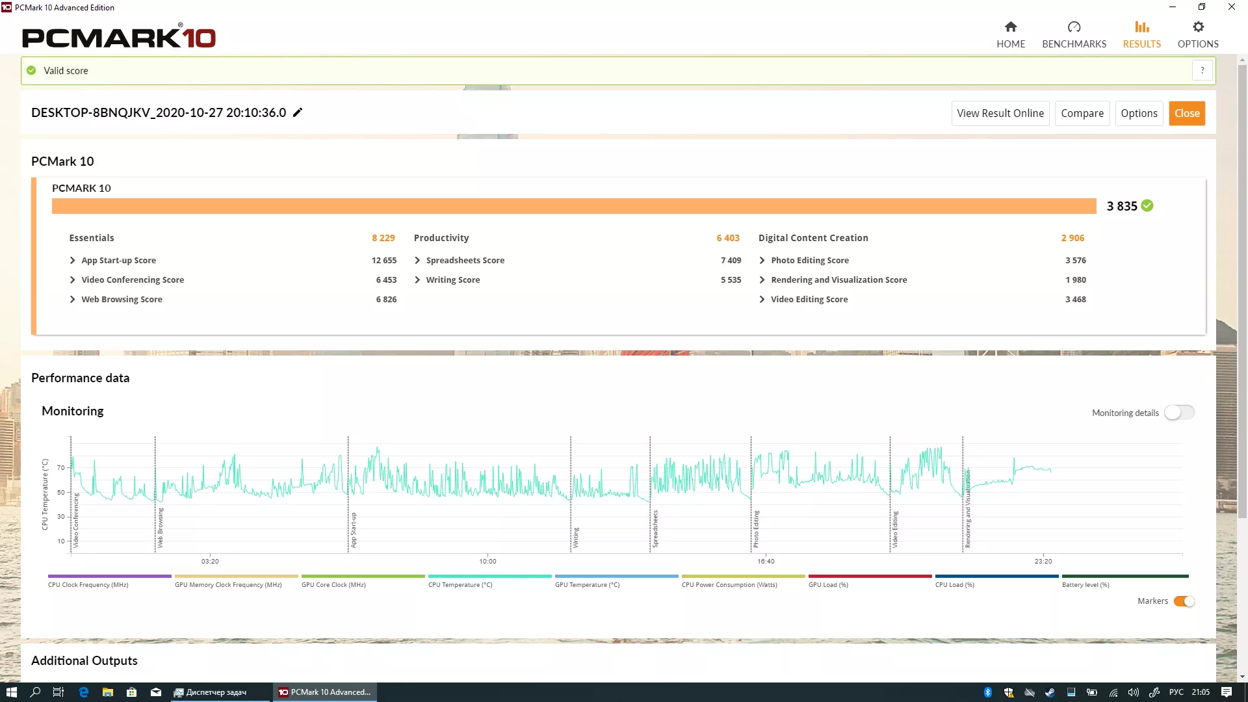Click the Productivity score 6 403
The width and height of the screenshot is (1248, 702).
tap(728, 238)
